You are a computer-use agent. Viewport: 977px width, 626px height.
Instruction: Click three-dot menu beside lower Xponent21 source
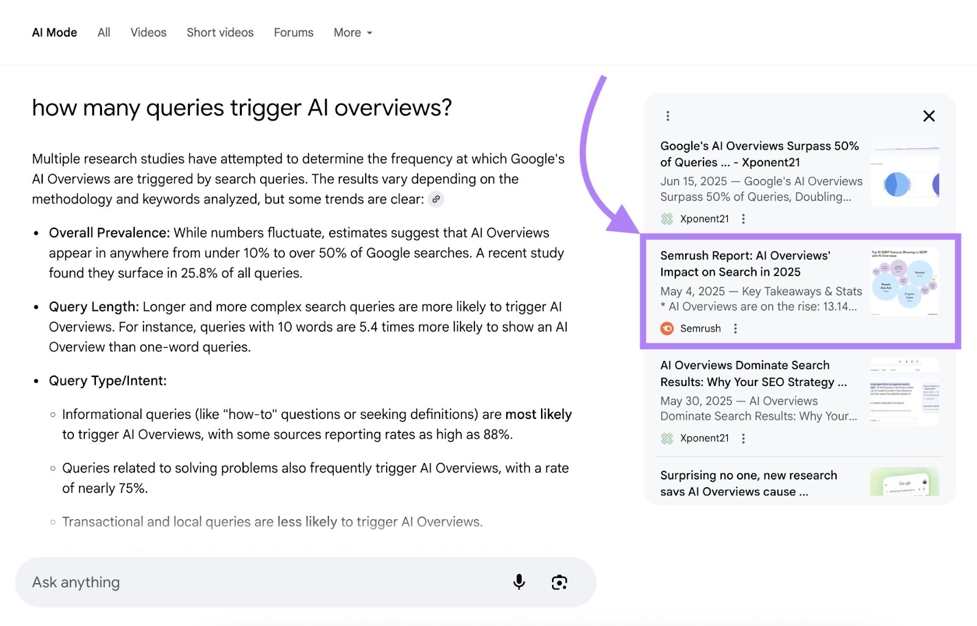(743, 438)
